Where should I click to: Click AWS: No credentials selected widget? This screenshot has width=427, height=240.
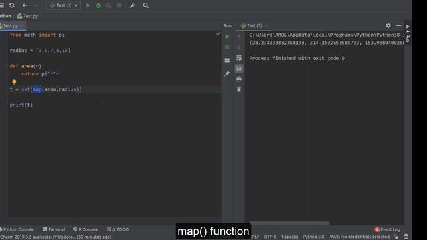point(359,237)
